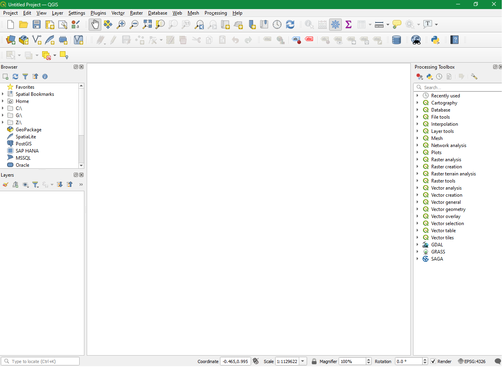
Task: Expand the C:\ drive in Browser
Action: [3, 108]
